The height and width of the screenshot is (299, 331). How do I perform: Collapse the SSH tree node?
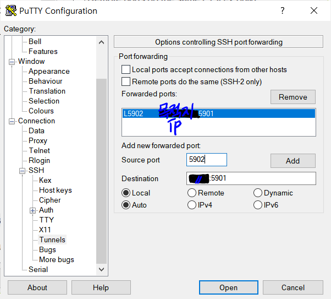coord(22,171)
